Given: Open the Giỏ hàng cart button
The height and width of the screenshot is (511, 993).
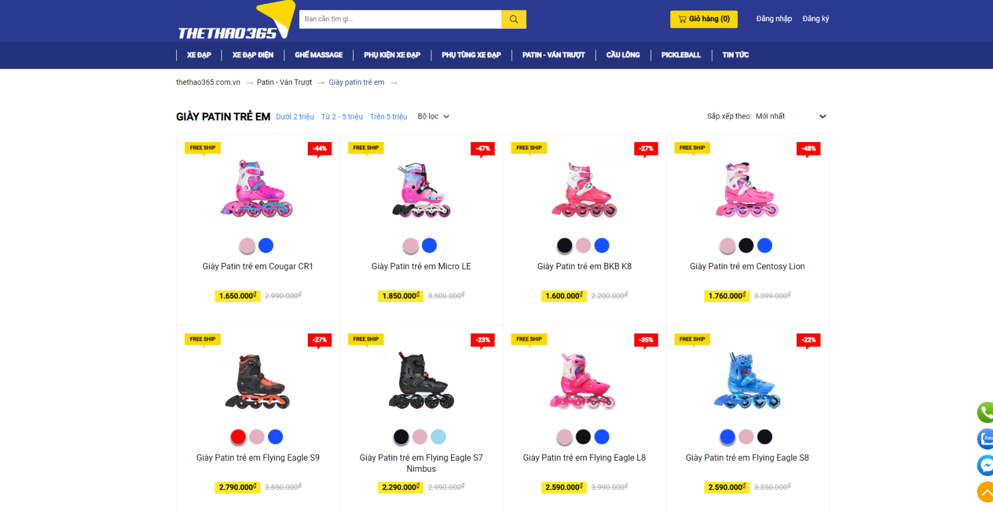Looking at the screenshot, I should (704, 19).
